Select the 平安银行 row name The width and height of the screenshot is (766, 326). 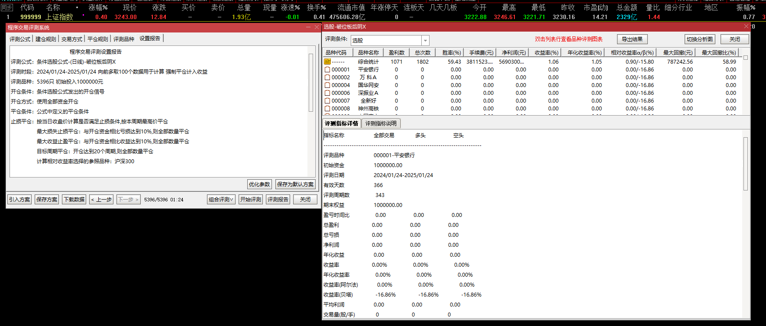368,69
